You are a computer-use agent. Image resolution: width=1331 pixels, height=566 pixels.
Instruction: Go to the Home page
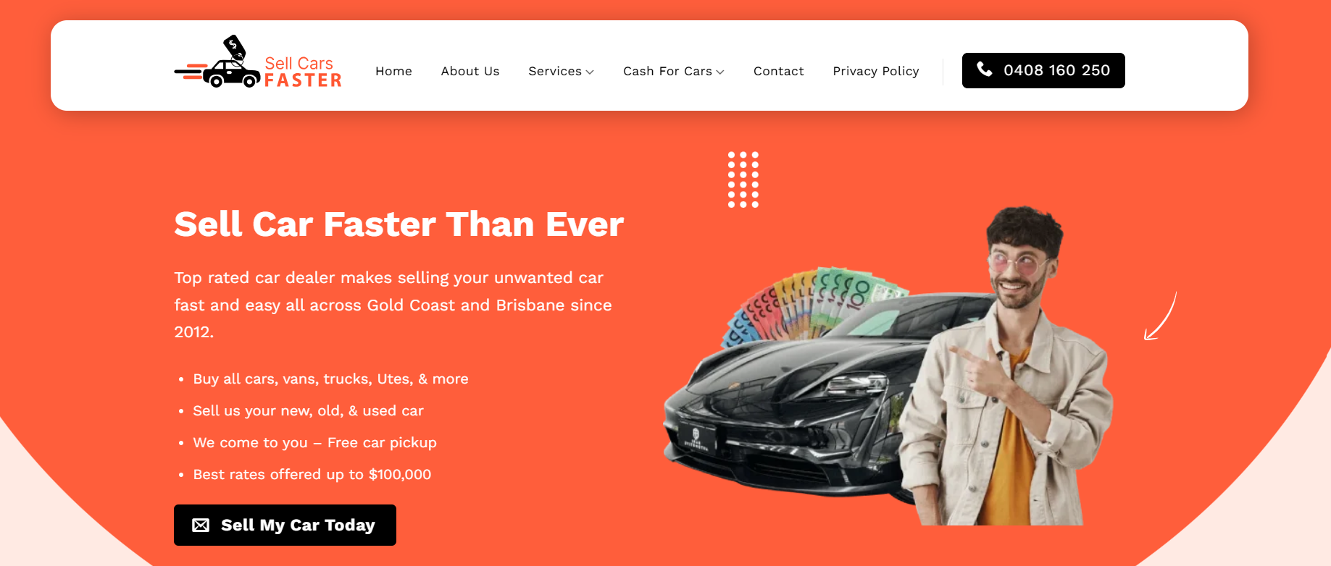point(393,71)
